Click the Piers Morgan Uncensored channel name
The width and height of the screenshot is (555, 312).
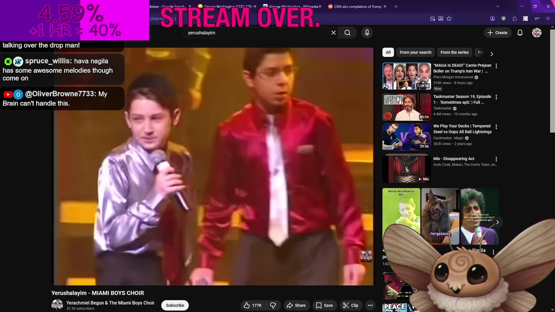coord(453,77)
